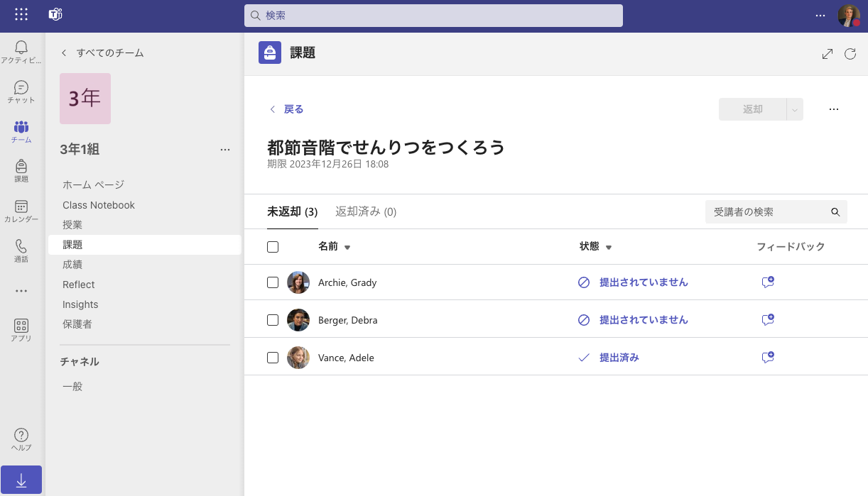868x496 pixels.
Task: Refresh the 課題 tab with the reload icon
Action: click(850, 53)
